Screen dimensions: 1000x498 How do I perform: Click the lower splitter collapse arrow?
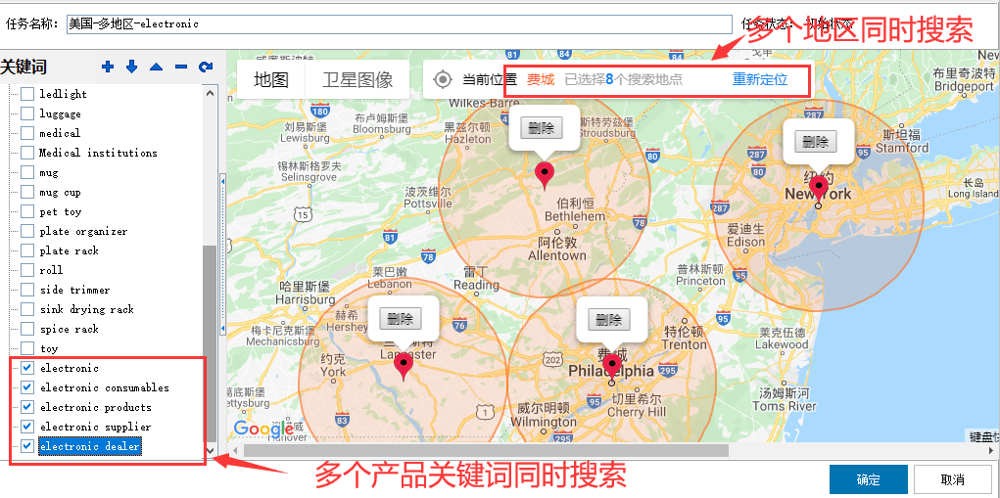click(222, 329)
